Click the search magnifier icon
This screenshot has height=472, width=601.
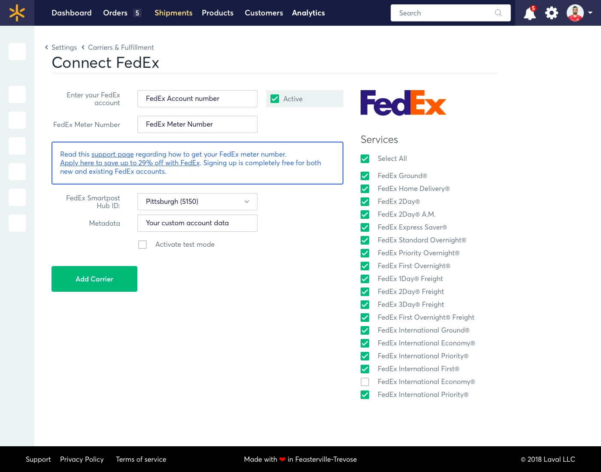click(498, 13)
